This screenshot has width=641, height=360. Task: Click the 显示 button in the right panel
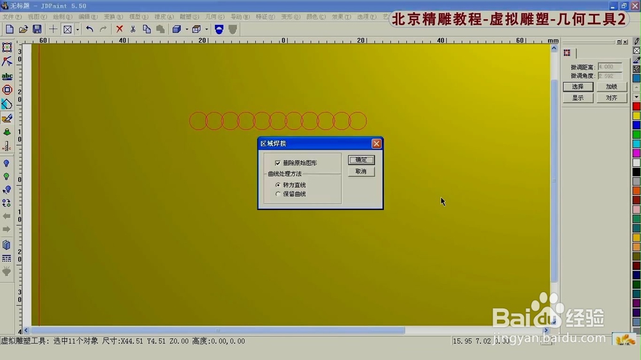(578, 98)
